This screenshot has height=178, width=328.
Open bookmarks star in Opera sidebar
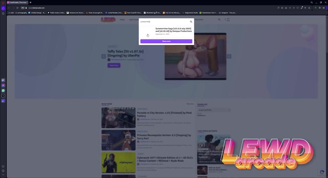[x=3, y=13]
